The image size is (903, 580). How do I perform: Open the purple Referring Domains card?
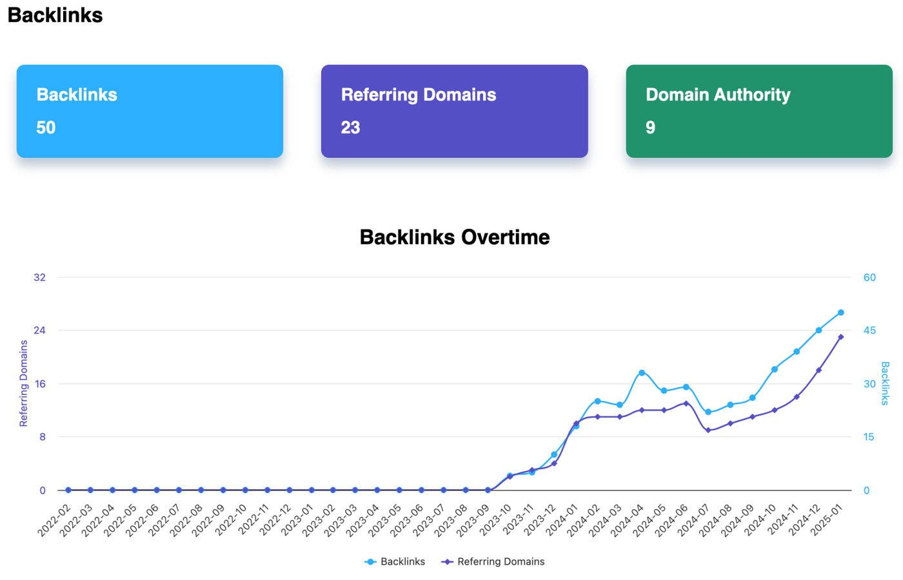pos(454,111)
